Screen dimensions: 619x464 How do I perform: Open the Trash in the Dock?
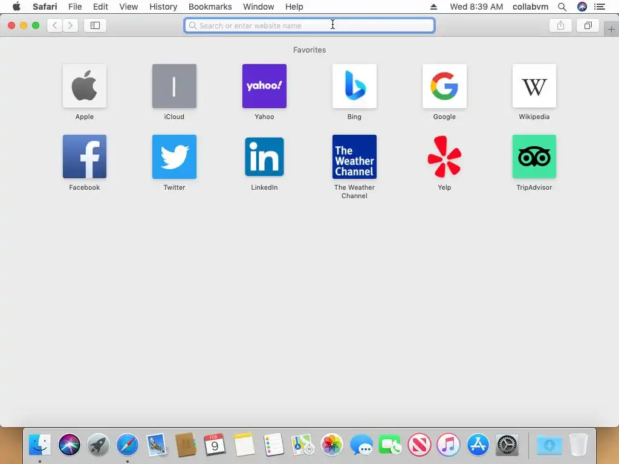click(x=578, y=445)
